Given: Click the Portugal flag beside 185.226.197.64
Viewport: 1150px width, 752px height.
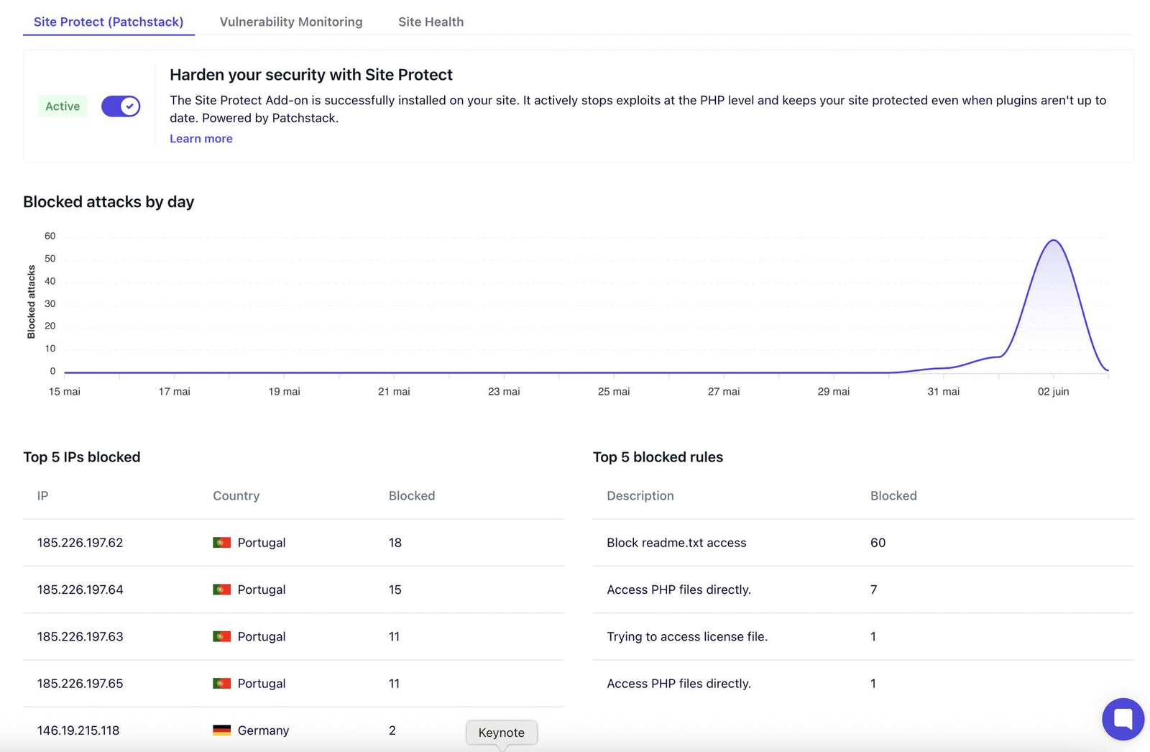Looking at the screenshot, I should pos(221,590).
